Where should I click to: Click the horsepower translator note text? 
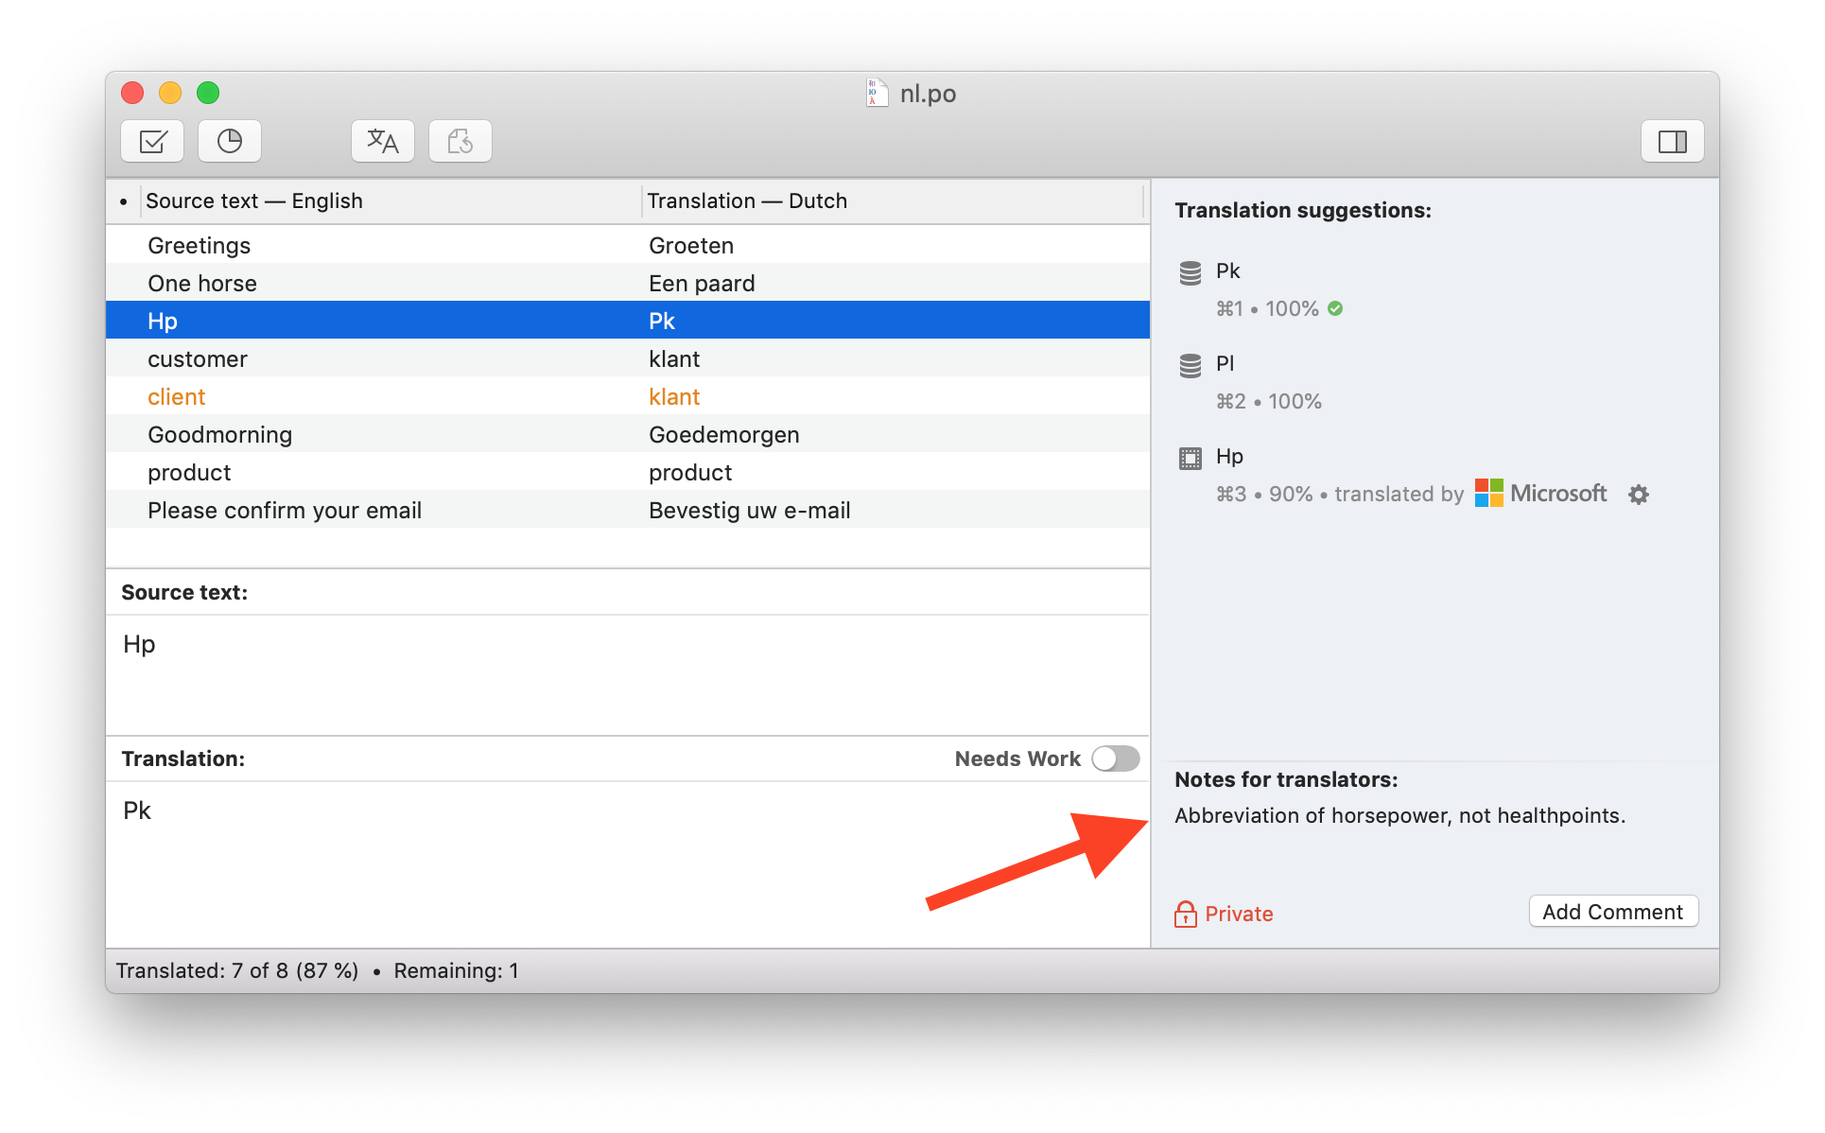click(1399, 815)
